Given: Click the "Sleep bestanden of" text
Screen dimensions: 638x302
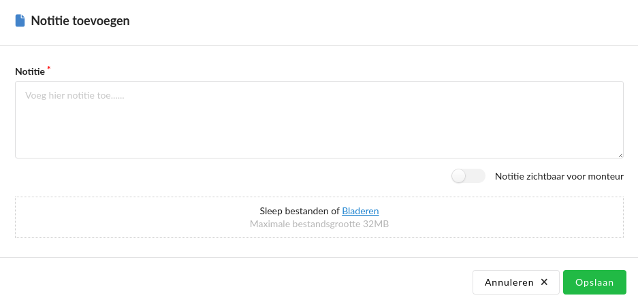Looking at the screenshot, I should (300, 211).
